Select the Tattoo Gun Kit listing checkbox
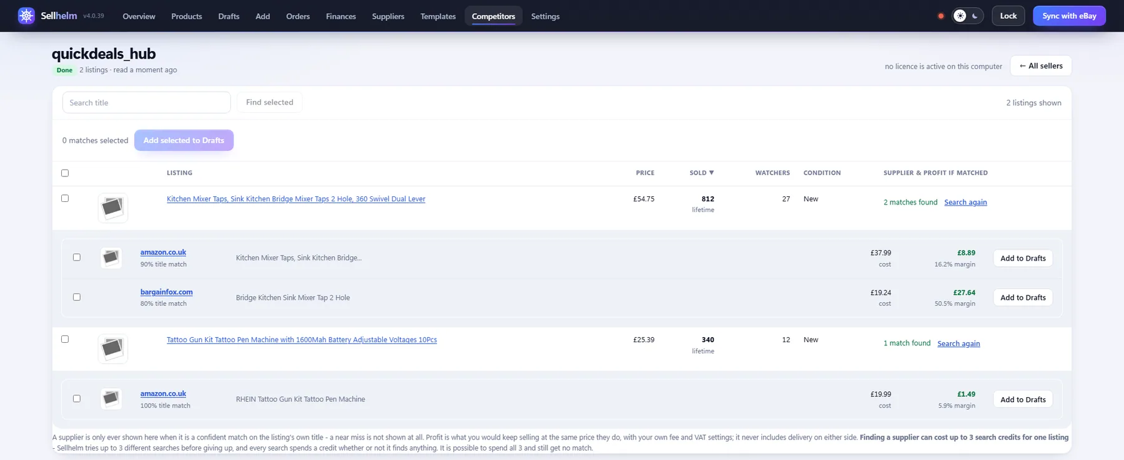 tap(65, 339)
